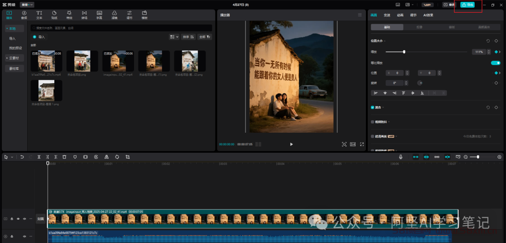Switch to the AI效果 tab
This screenshot has width=506, height=243.
(428, 15)
